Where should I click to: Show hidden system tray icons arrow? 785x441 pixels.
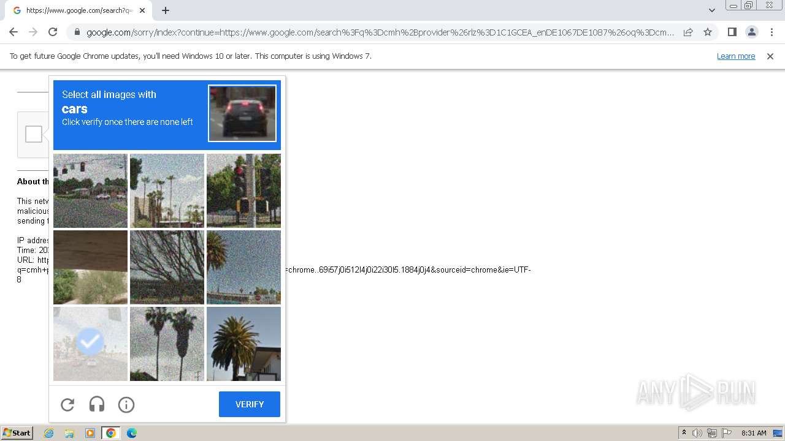click(x=684, y=433)
